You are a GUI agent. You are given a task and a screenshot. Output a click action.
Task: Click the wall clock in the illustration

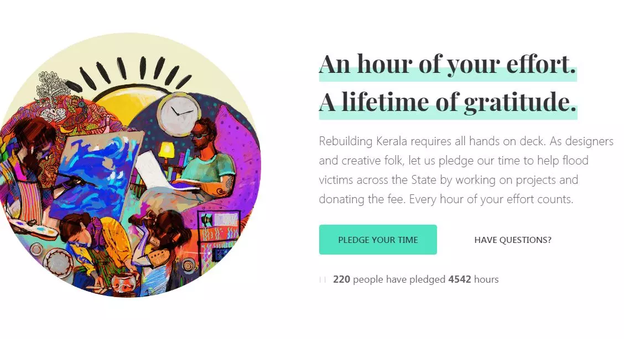coord(179,113)
